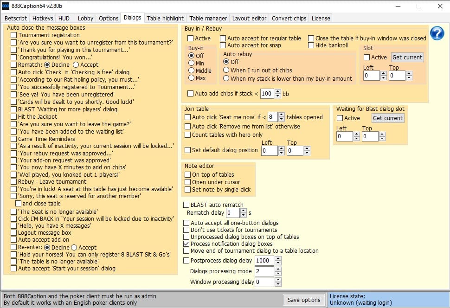The image size is (450, 308).
Task: Go to the HUD tab
Action: pyautogui.click(x=64, y=19)
